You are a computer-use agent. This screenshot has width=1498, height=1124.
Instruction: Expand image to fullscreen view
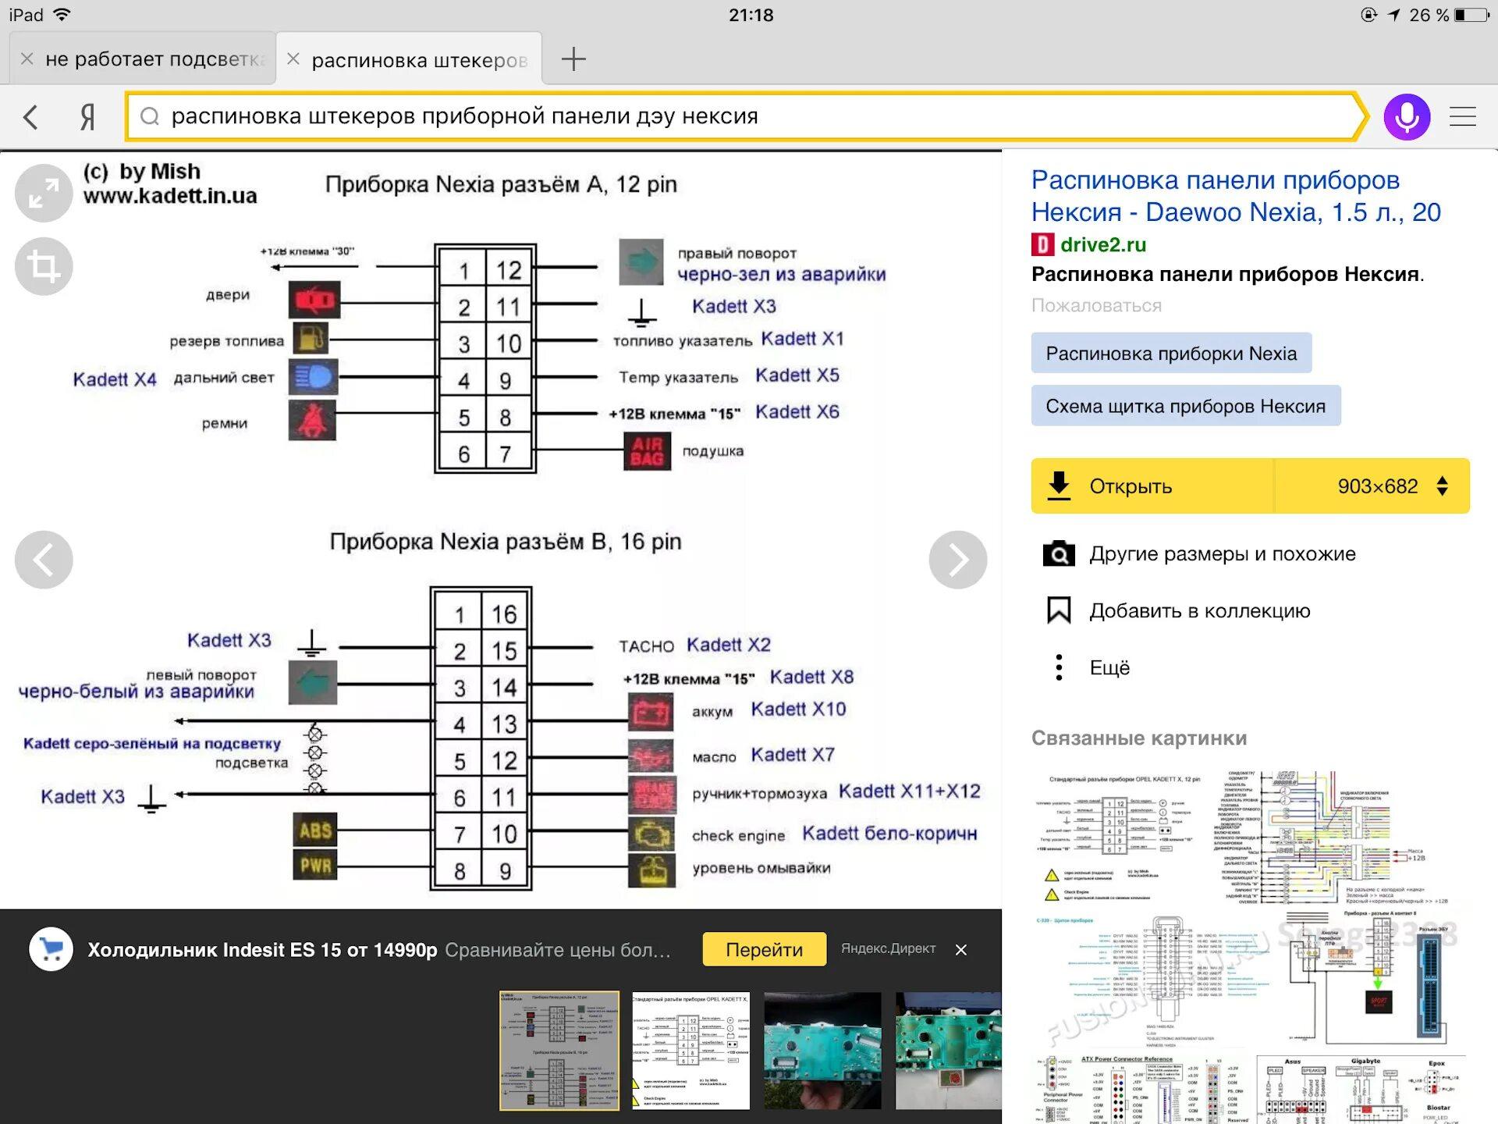click(x=44, y=193)
